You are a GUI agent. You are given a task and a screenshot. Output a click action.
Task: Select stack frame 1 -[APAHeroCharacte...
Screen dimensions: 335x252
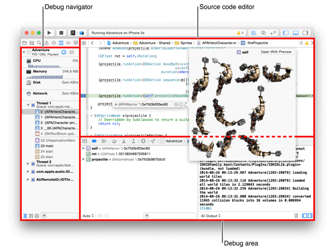[56, 118]
